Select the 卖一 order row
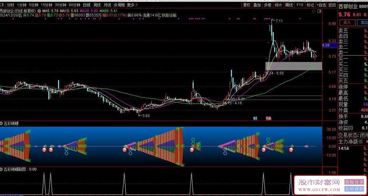This screenshot has width=368, height=196. [x=353, y=53]
